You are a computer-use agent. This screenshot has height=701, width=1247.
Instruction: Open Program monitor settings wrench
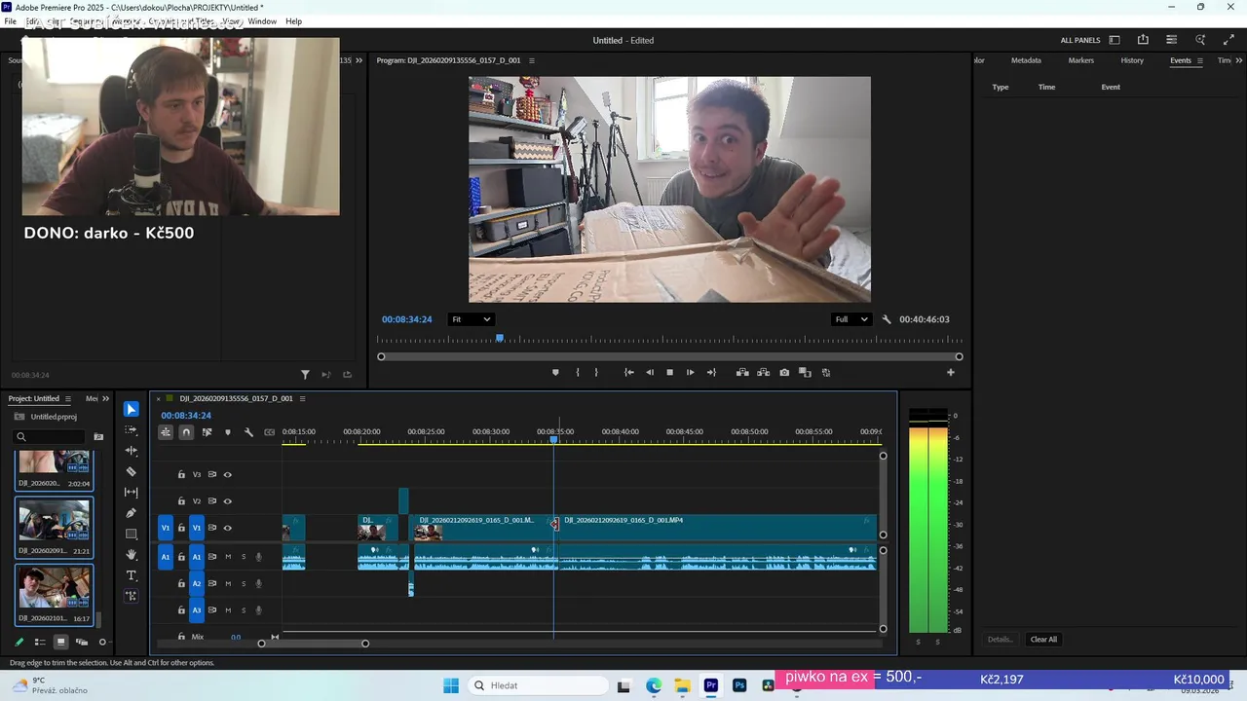pyautogui.click(x=887, y=319)
